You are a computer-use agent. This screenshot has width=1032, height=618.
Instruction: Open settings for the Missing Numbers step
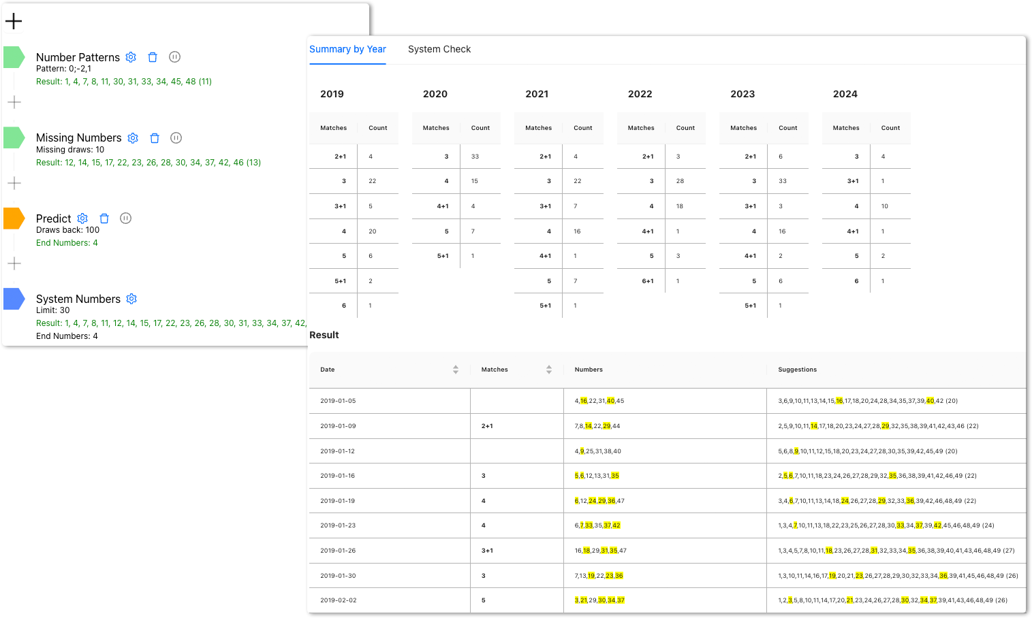click(133, 137)
